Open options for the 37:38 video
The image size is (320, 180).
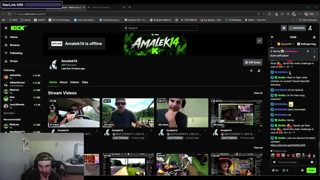(x=97, y=130)
